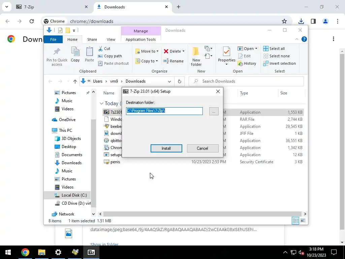
Task: Open Documents in navigation pane
Action: (68, 155)
